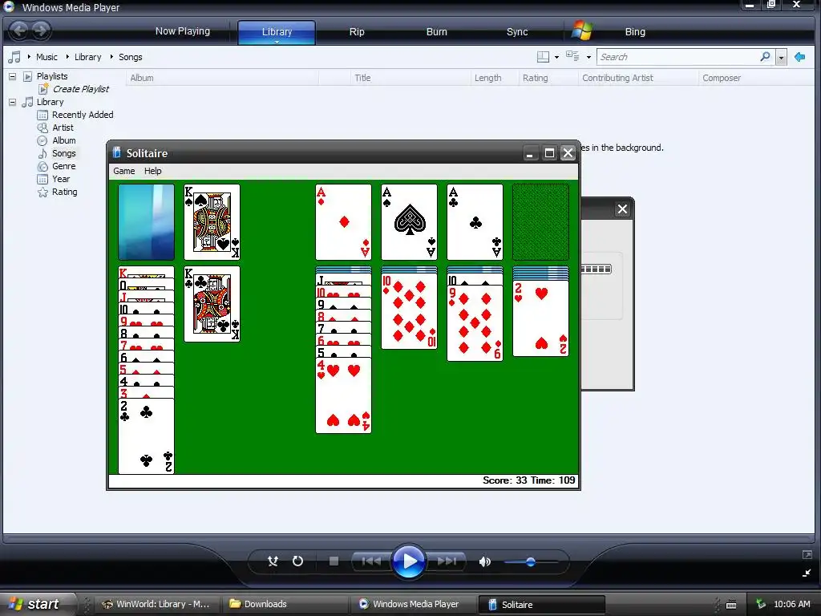Go forward with Media Player forward arrow
Screen dimensions: 821x616
click(40, 30)
